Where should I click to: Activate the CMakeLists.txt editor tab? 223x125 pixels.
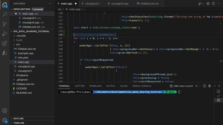(149, 4)
